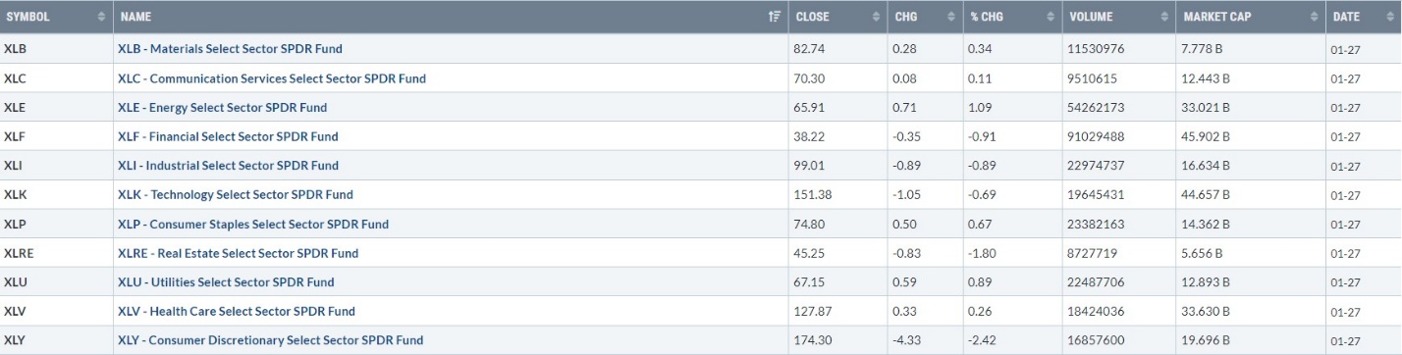Click the NAME column sort indicator icon
Screen dimensions: 1402x355
[774, 18]
